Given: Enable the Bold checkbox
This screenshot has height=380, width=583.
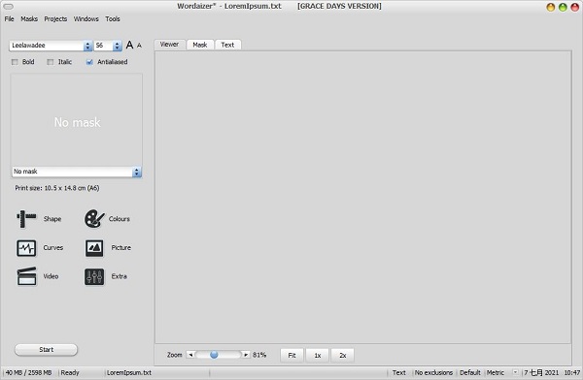Looking at the screenshot, I should click(x=15, y=62).
